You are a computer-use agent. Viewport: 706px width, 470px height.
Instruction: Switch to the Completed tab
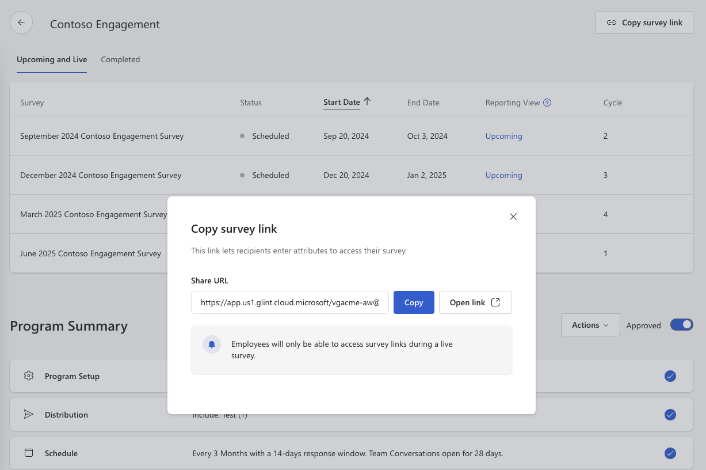pos(120,59)
